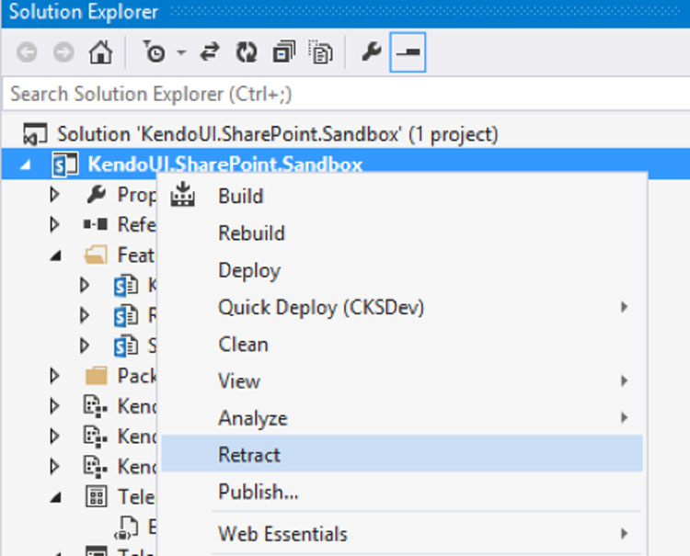Click the Features open folder icon

click(96, 255)
